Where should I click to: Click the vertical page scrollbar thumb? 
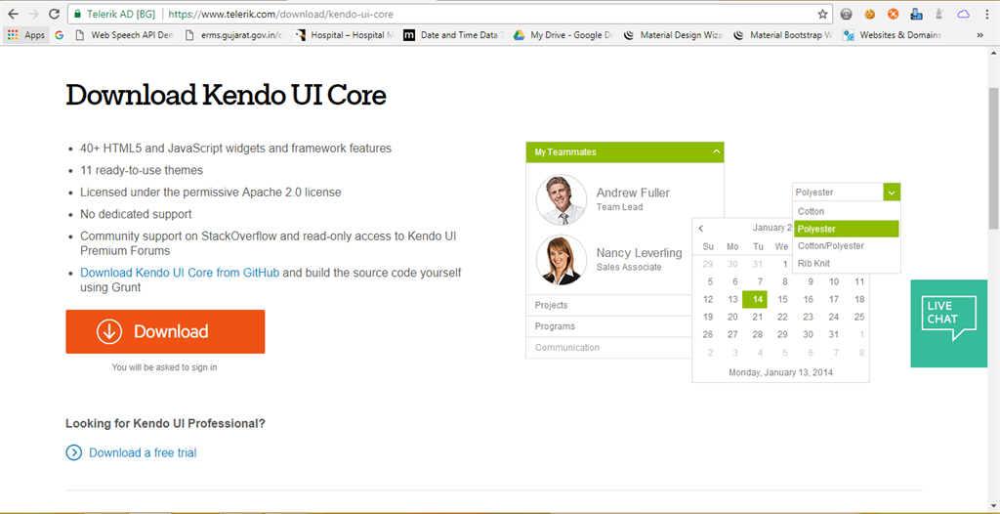(x=993, y=157)
